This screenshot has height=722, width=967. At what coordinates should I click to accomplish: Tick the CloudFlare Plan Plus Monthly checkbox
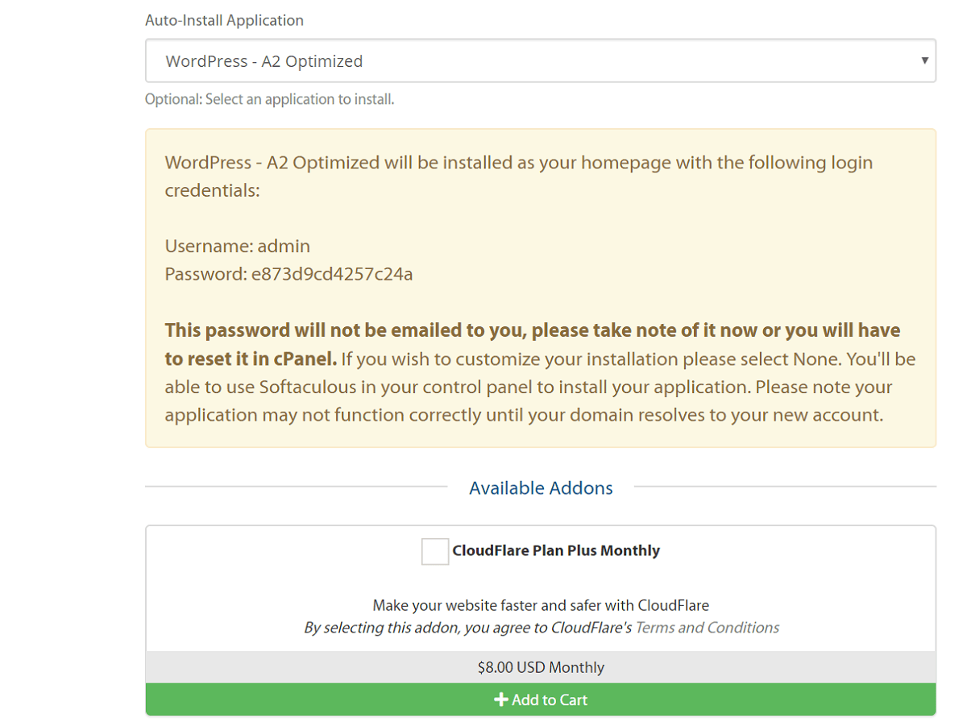[x=435, y=551]
